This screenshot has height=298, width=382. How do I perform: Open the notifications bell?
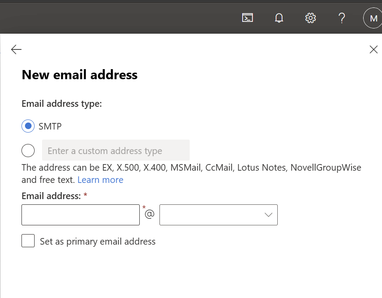click(x=279, y=18)
